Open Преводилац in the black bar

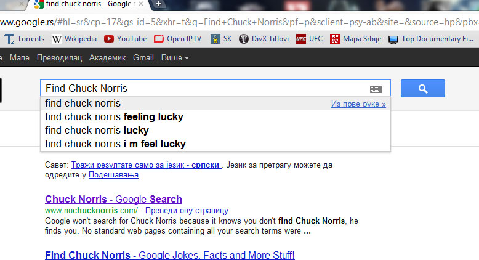[59, 58]
